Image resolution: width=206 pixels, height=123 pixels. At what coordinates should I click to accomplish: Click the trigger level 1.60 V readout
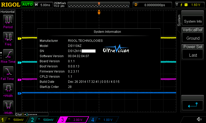[x=196, y=5]
